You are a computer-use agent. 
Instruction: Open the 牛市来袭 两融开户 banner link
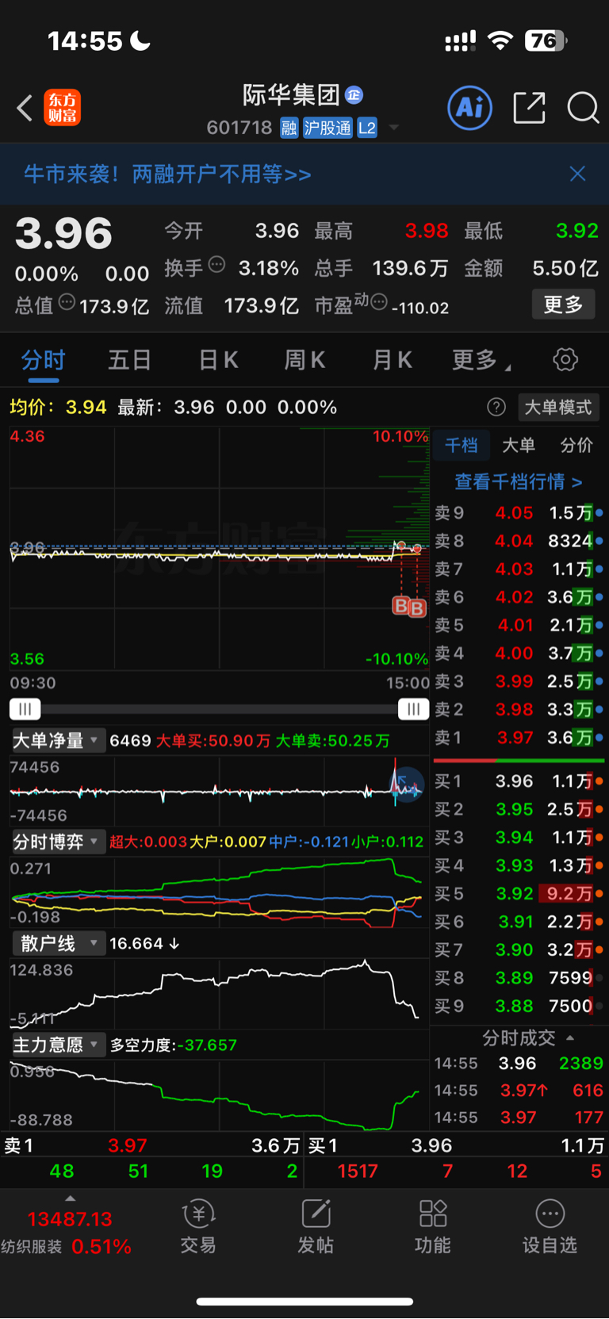click(x=167, y=174)
